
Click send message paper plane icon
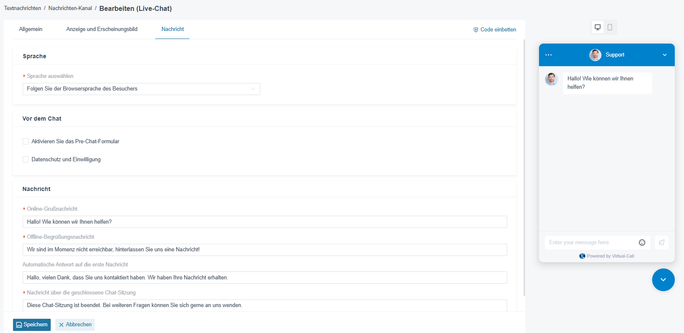pyautogui.click(x=662, y=243)
